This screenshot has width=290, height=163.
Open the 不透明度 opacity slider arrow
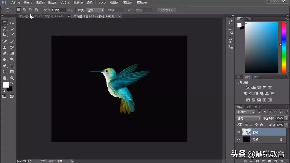[x=286, y=118]
